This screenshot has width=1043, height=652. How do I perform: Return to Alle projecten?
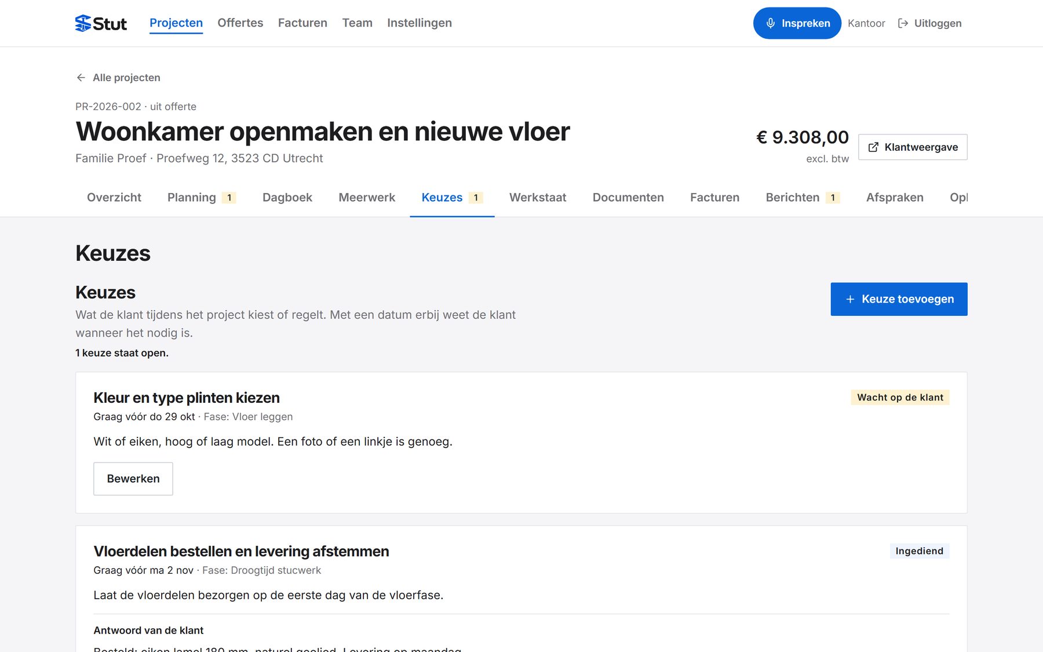pos(118,78)
